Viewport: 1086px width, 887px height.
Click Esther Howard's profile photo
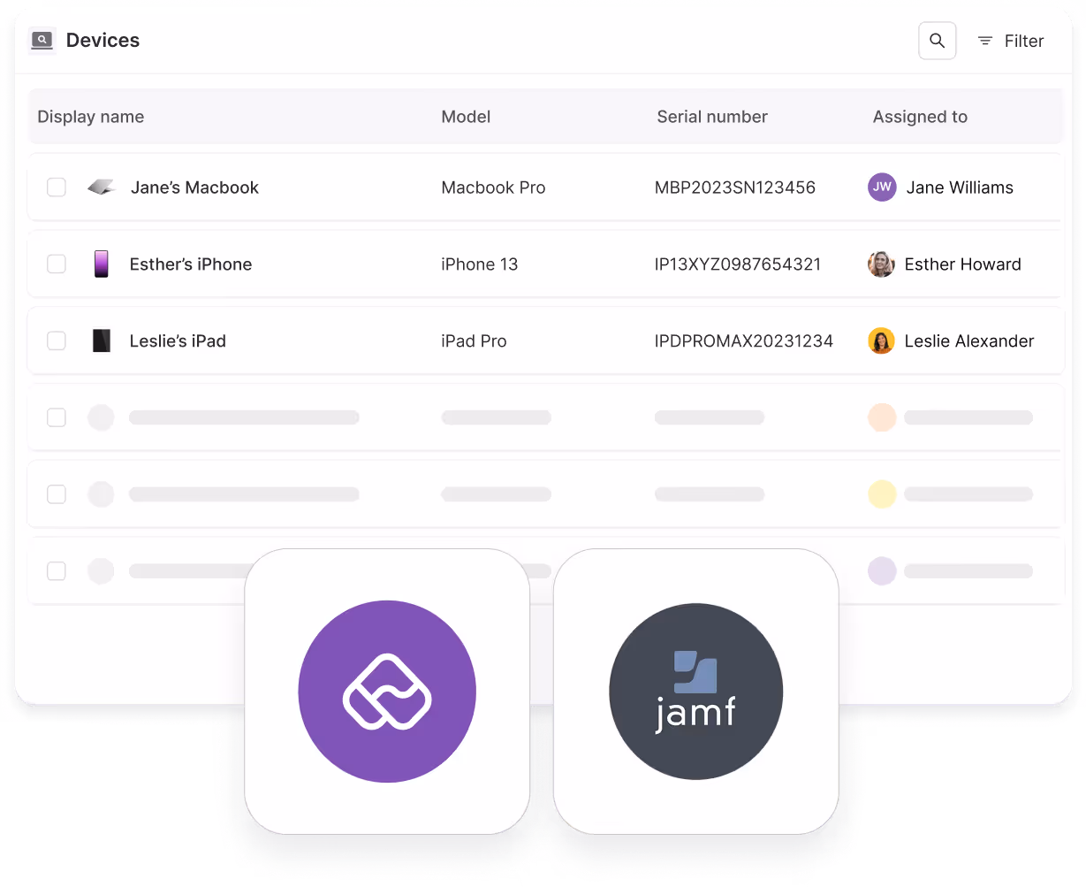tap(881, 264)
